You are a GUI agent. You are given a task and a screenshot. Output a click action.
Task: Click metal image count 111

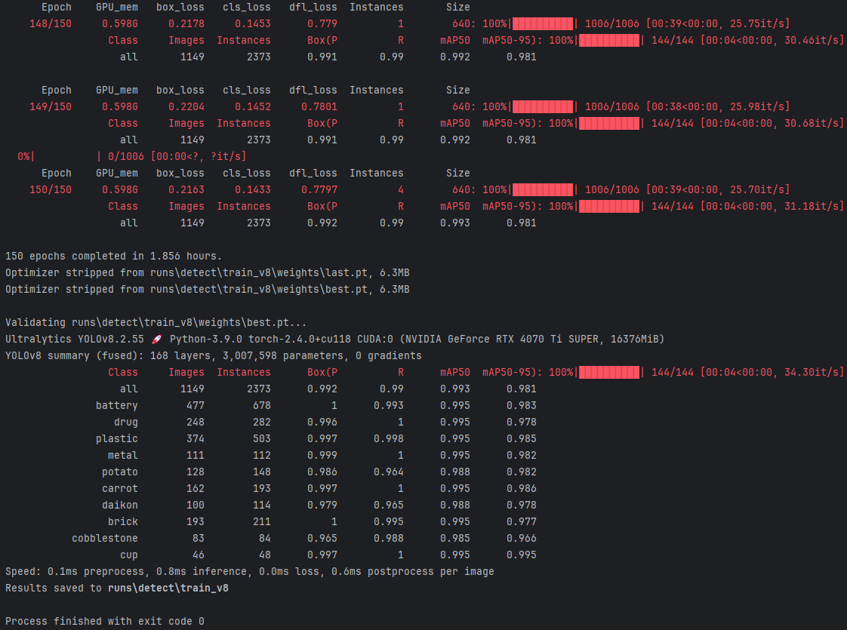195,456
